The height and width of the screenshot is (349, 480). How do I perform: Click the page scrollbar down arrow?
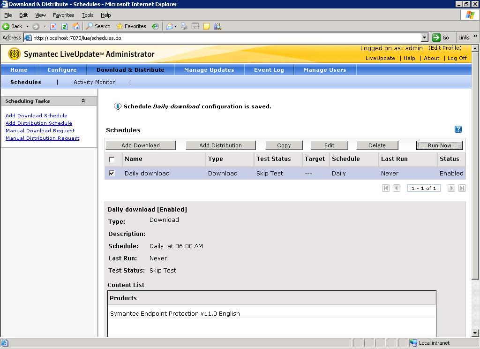point(475,333)
